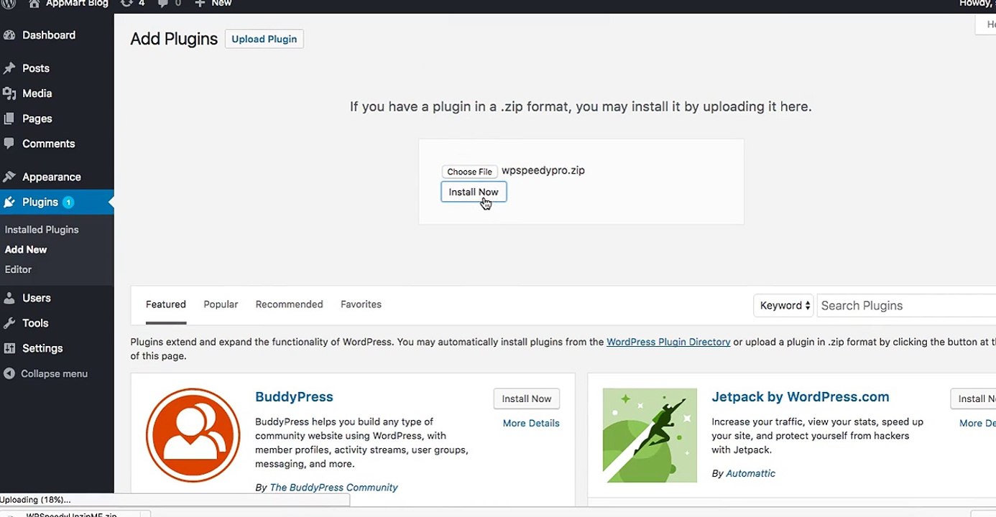Open the Plugins plug icon in sidebar
The height and width of the screenshot is (517, 996).
[9, 202]
